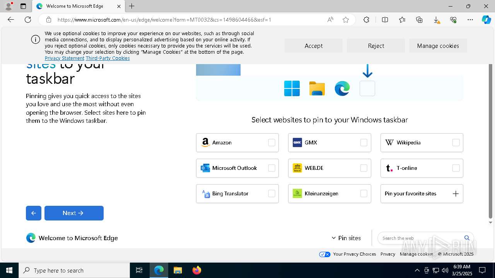Click plus to pin your favorite sites
The width and height of the screenshot is (495, 278).
pos(456,193)
